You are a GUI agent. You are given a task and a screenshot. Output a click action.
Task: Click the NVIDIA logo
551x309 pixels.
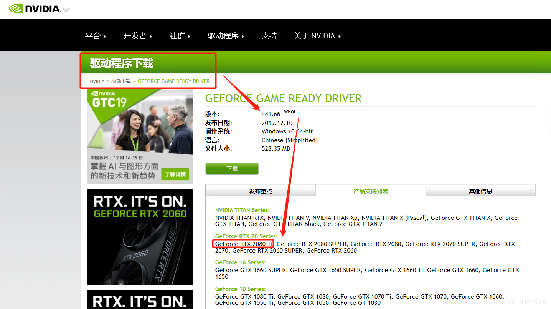[35, 8]
